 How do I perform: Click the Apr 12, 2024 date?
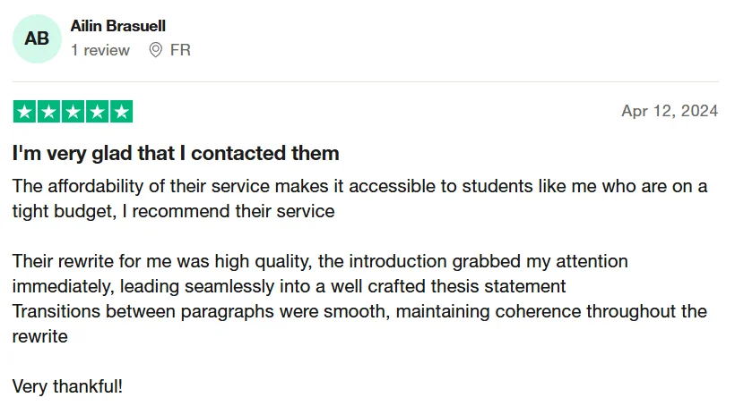670,111
